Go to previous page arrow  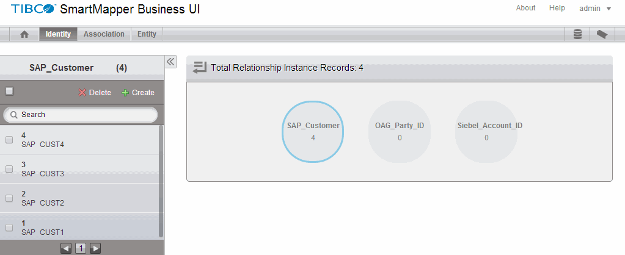click(x=66, y=248)
